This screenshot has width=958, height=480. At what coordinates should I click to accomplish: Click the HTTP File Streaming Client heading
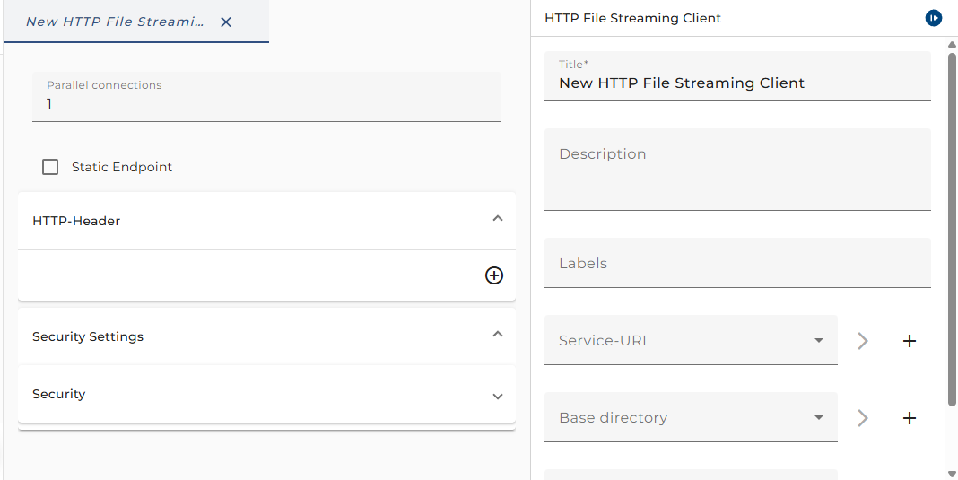point(632,18)
